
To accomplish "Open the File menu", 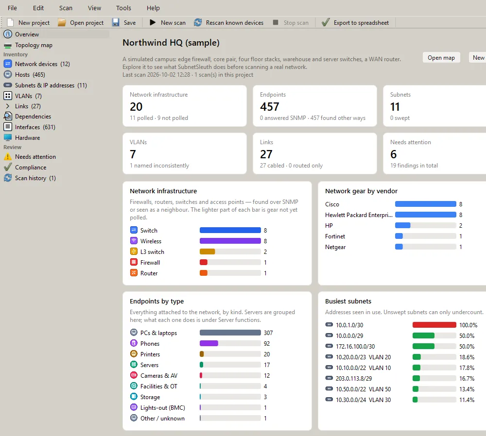I will tap(12, 8).
